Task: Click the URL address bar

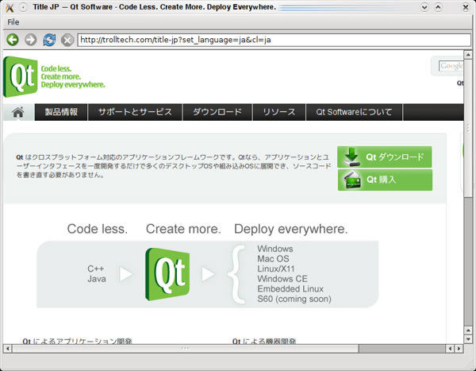Action: tap(274, 40)
